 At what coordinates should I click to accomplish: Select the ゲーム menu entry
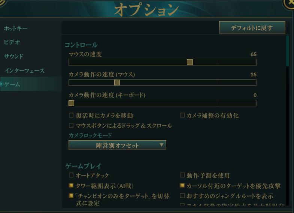12,85
